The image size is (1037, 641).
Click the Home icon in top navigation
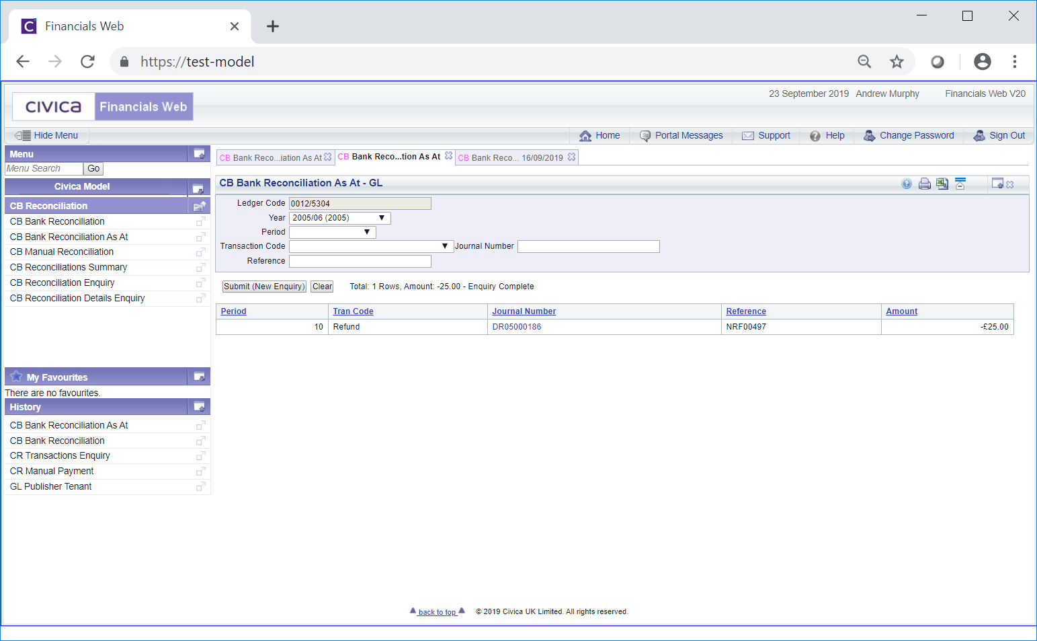585,136
